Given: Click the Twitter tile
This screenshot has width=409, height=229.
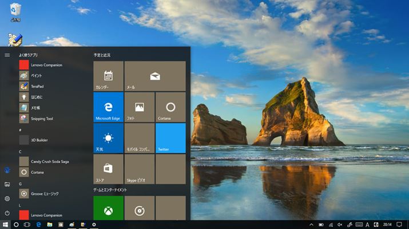Looking at the screenshot, I should click(x=170, y=138).
